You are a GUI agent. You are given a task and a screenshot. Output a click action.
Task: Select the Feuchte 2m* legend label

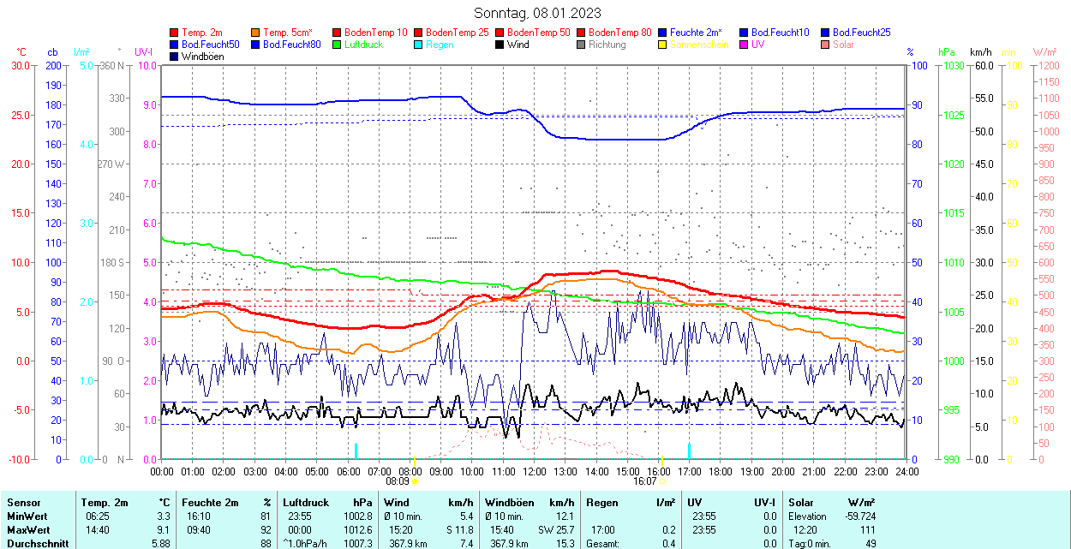pyautogui.click(x=697, y=33)
